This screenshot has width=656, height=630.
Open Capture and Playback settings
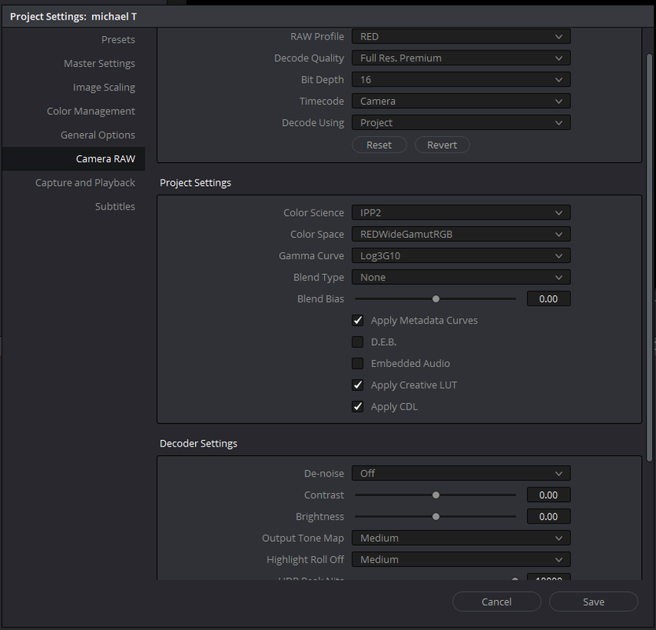click(85, 183)
